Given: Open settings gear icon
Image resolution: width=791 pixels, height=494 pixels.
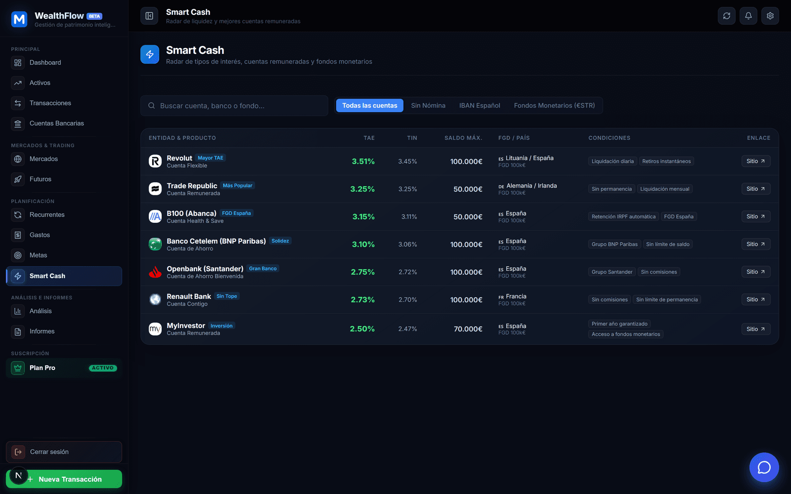Looking at the screenshot, I should click(770, 16).
